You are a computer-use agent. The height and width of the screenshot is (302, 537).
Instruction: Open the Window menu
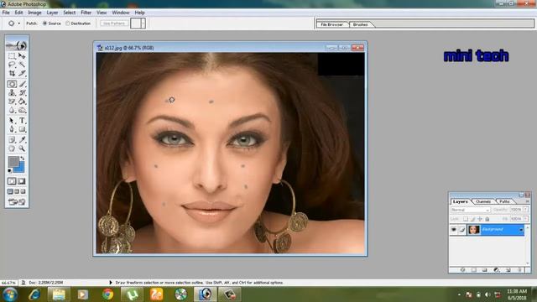[121, 13]
